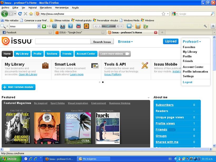
Task: Follow the Open My Library link
Action: [28, 74]
